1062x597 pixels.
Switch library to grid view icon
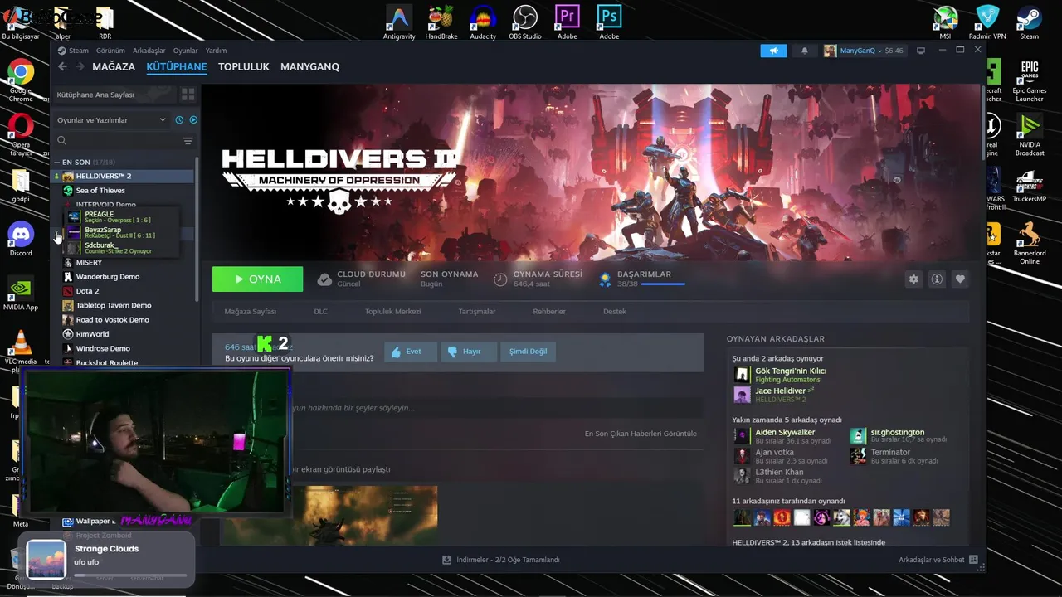point(188,95)
